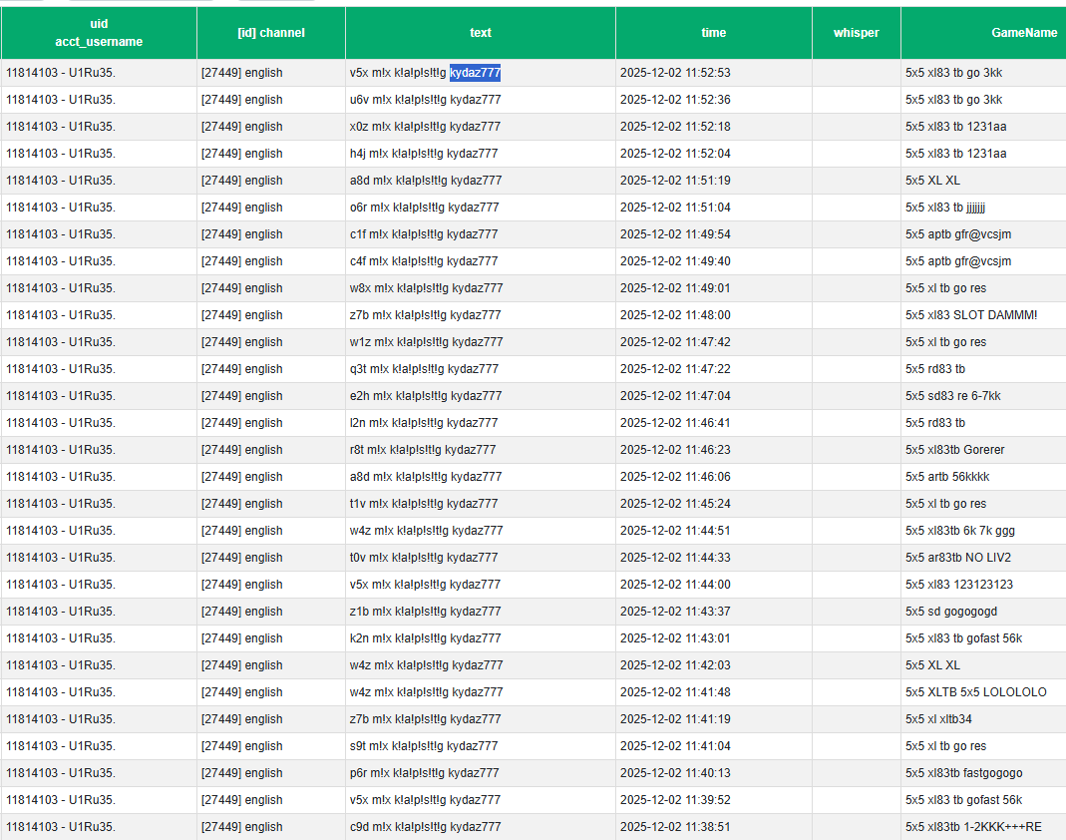Select the message starting with u6v
This screenshot has width=1066, height=840.
point(425,100)
